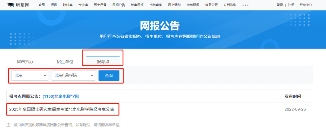
Task: Click the 发布时间 column header
Action: [x=293, y=96]
